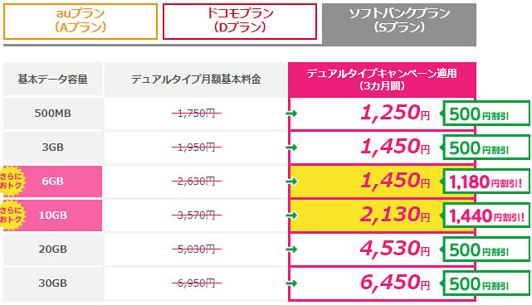Click the 基本データ容量 column header

click(x=52, y=79)
